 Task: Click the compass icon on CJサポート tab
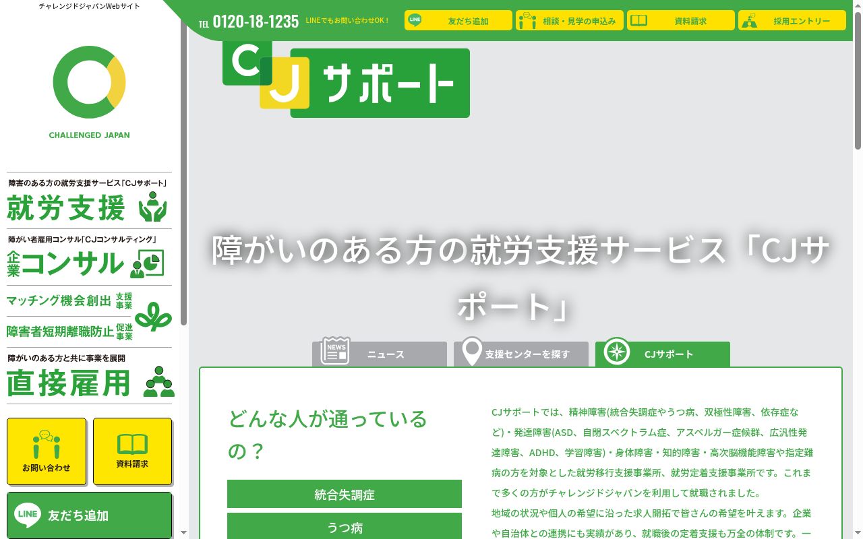click(617, 351)
